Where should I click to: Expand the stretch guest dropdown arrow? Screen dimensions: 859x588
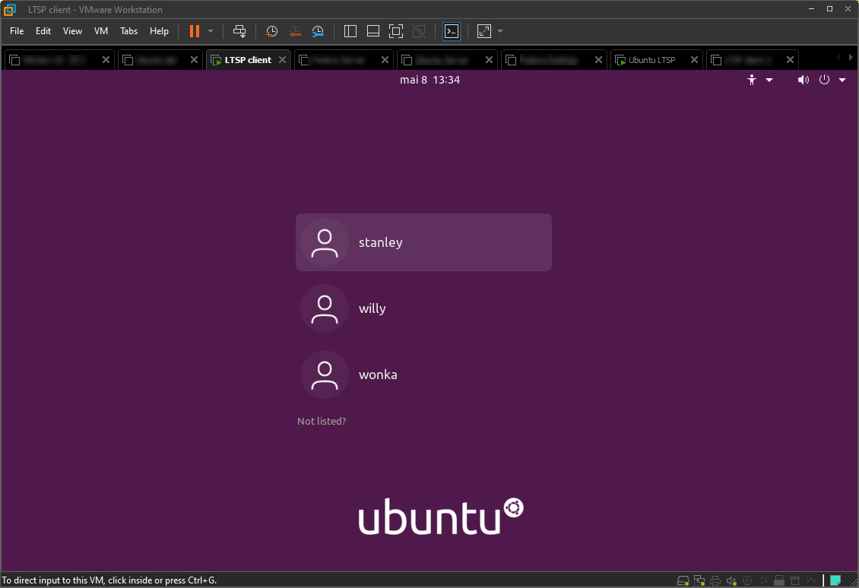[x=500, y=31]
